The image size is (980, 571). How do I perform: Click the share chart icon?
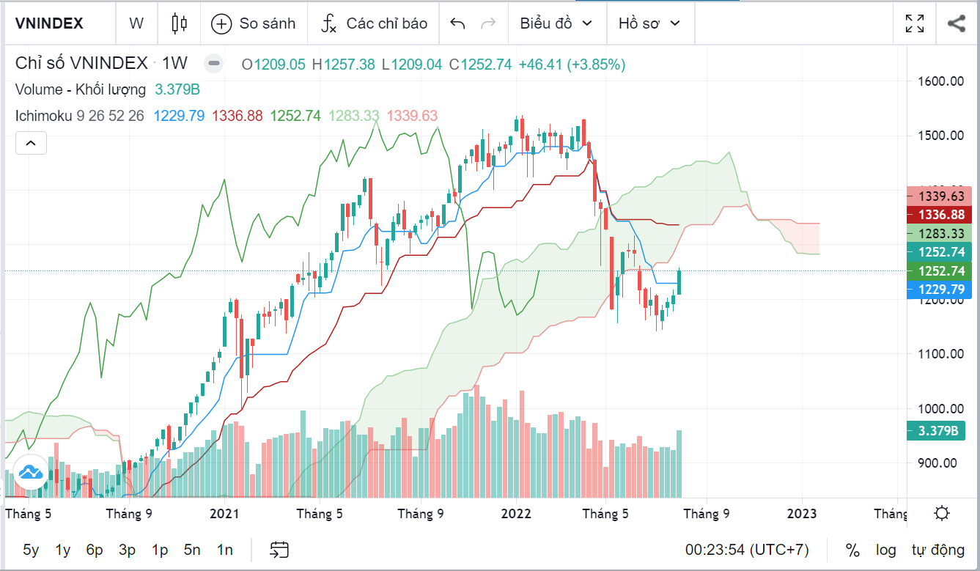[x=956, y=23]
